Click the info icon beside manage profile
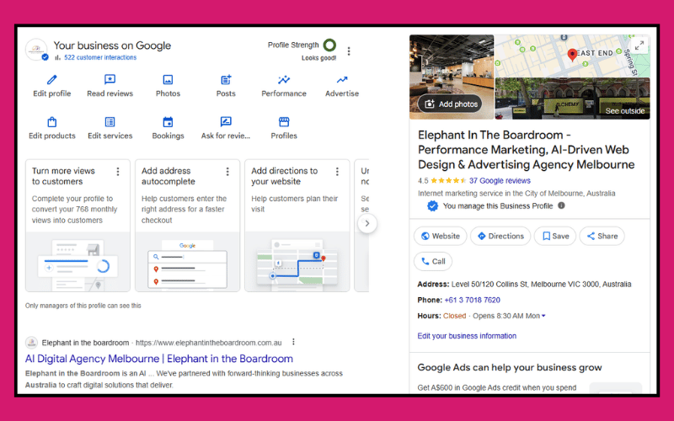The height and width of the screenshot is (421, 674). [x=561, y=205]
